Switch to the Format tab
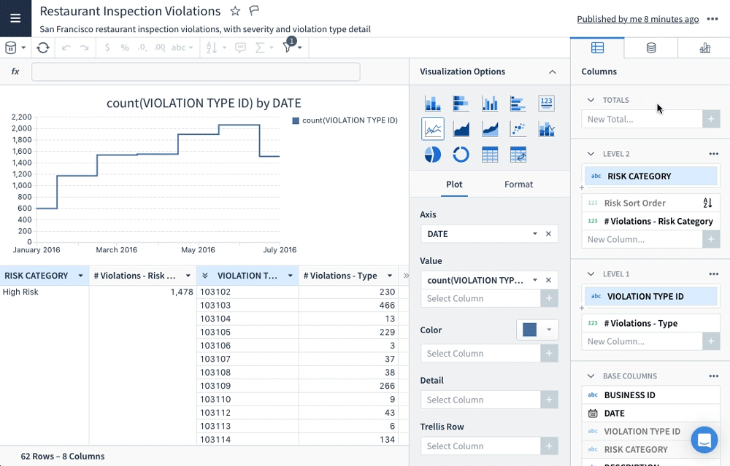This screenshot has width=730, height=466. pyautogui.click(x=518, y=185)
